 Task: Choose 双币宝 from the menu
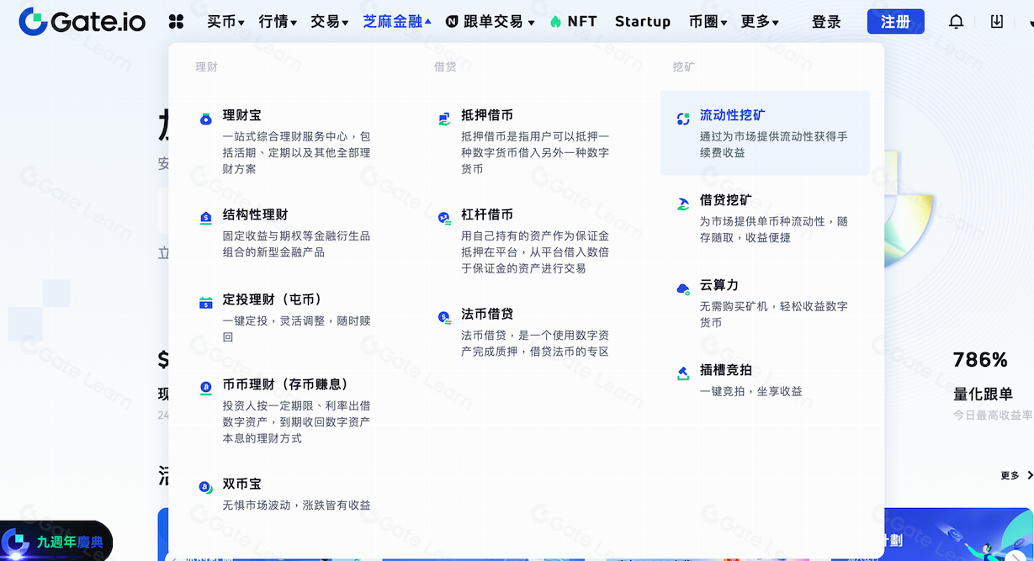(241, 484)
